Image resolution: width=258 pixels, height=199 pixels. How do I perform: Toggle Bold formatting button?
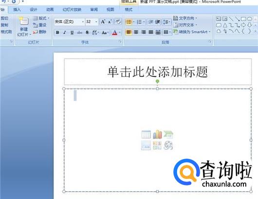(57, 33)
